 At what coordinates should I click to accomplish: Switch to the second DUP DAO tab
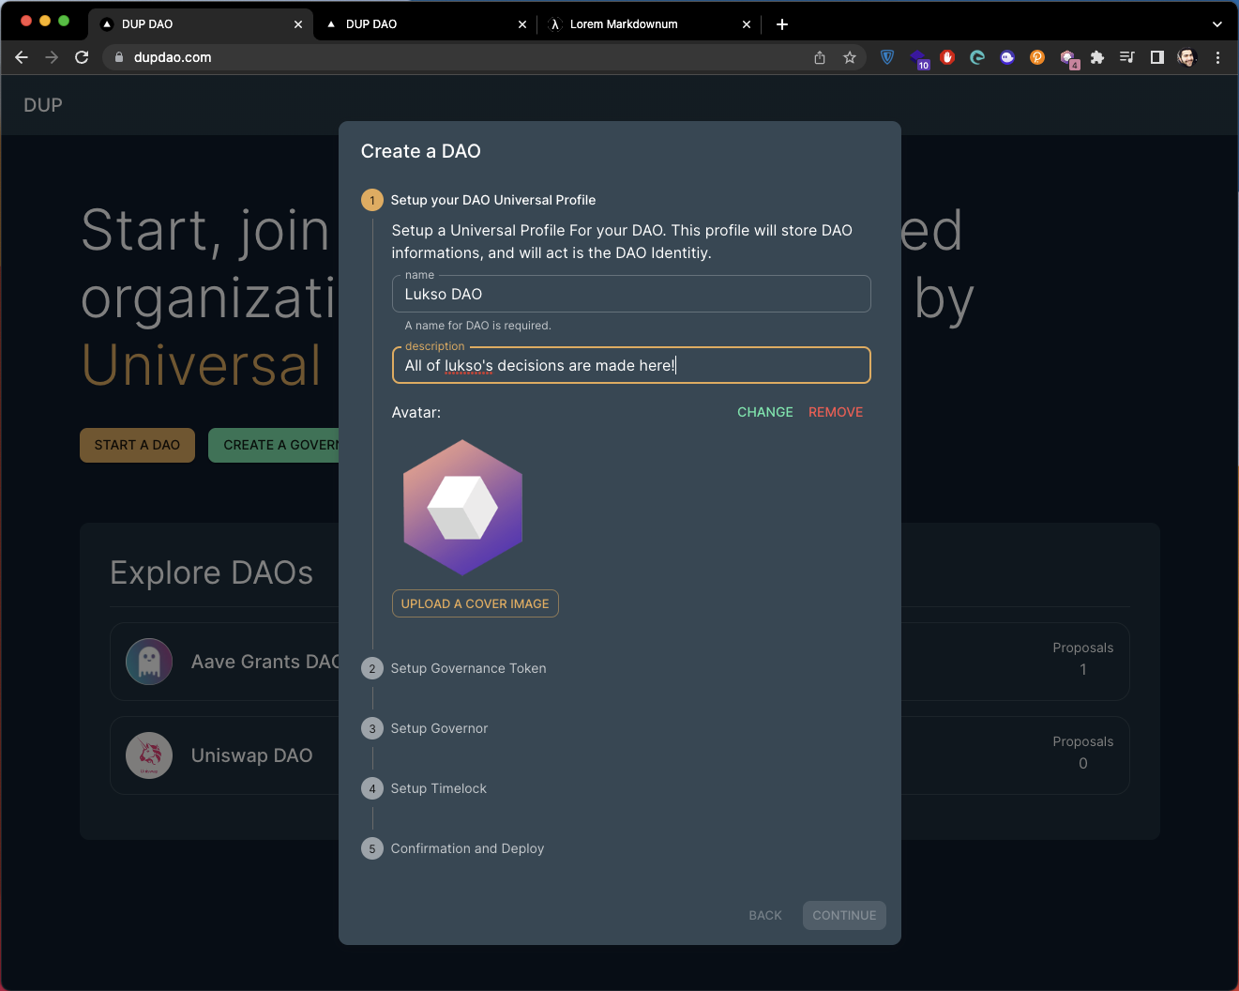click(x=425, y=24)
